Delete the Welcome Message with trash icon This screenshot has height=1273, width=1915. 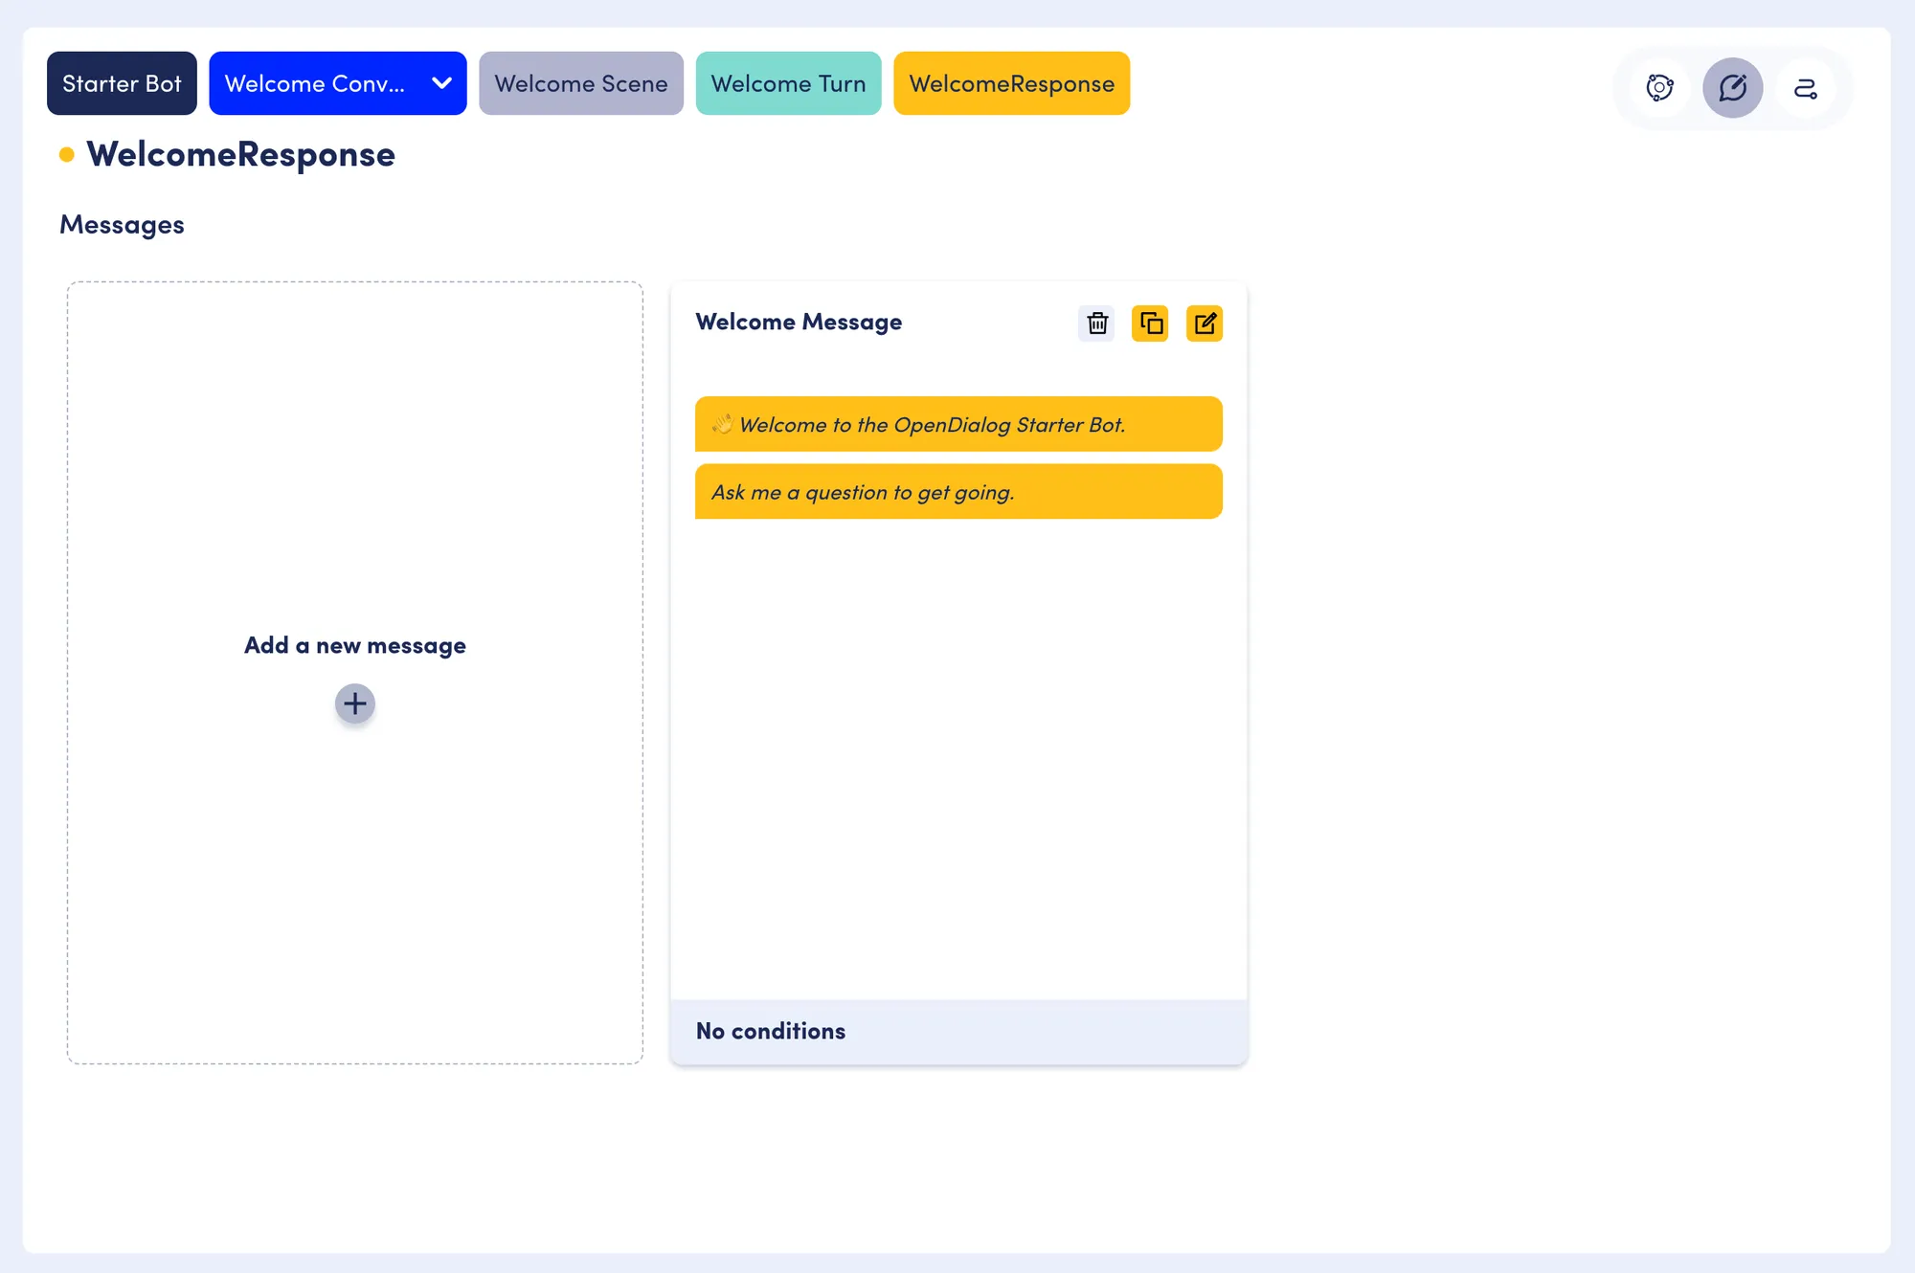[1096, 324]
